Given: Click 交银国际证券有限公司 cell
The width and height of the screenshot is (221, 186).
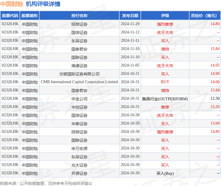Looking at the screenshot, I should click(79, 74).
